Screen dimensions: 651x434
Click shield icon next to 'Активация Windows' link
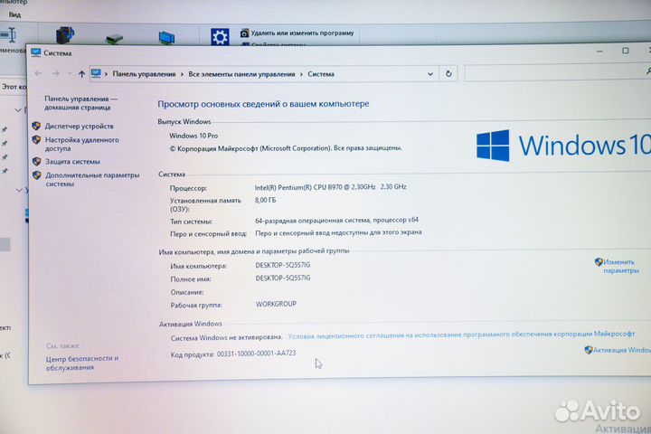click(589, 350)
